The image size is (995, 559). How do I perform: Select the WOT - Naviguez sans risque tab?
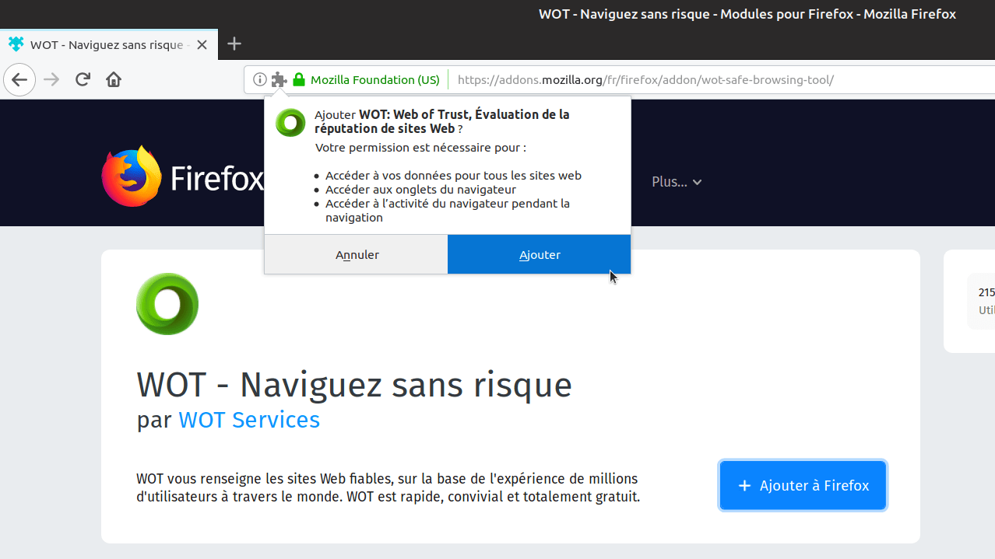pyautogui.click(x=109, y=45)
